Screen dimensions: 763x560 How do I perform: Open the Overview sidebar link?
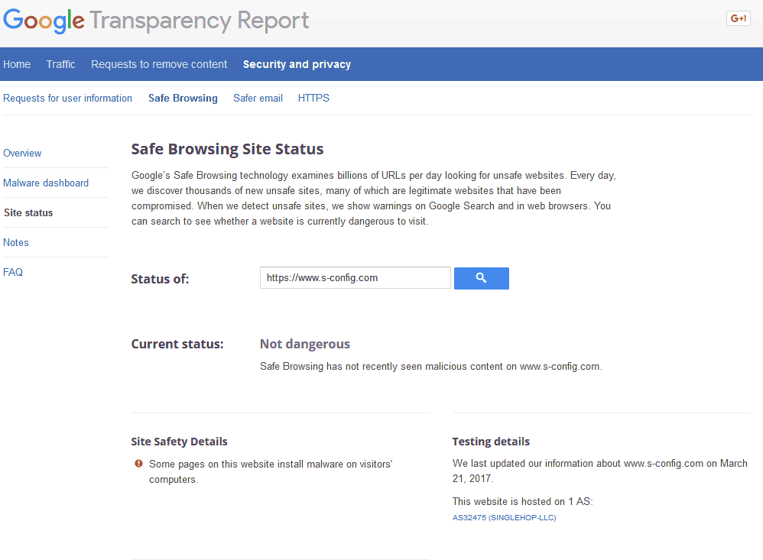tap(22, 153)
